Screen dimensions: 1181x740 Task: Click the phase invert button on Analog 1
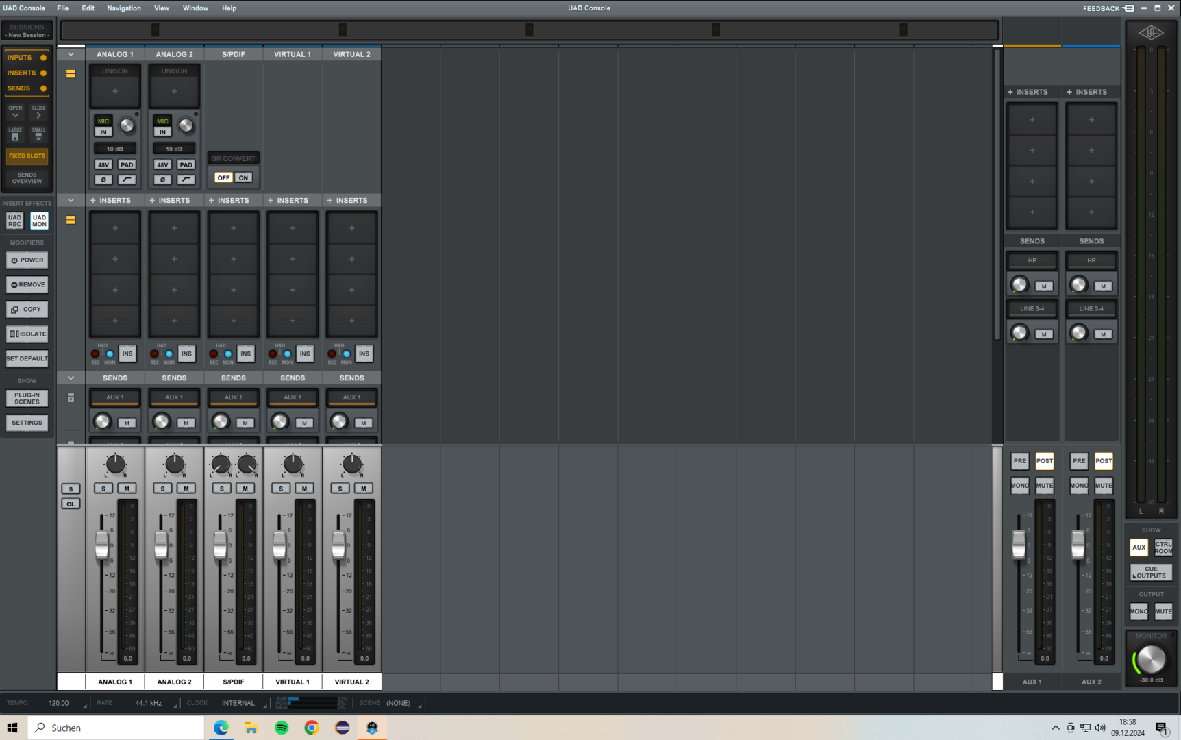click(x=103, y=180)
